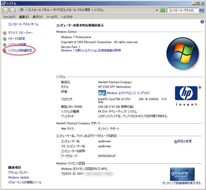The height and width of the screenshot is (190, 206).
Task: Open the 編集(E) menu
Action: [24, 17]
